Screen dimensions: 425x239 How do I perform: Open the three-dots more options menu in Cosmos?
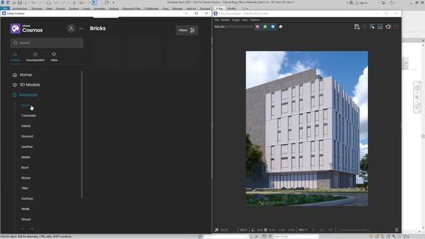tap(81, 29)
